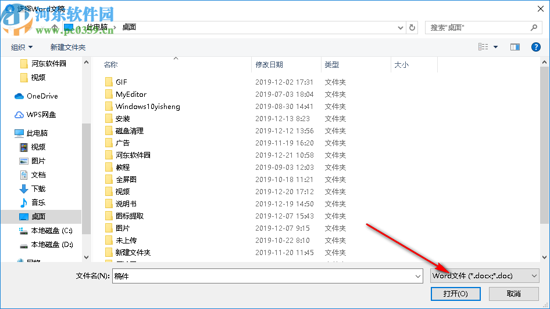Sort by 大小 column header
This screenshot has height=309, width=550.
click(401, 65)
